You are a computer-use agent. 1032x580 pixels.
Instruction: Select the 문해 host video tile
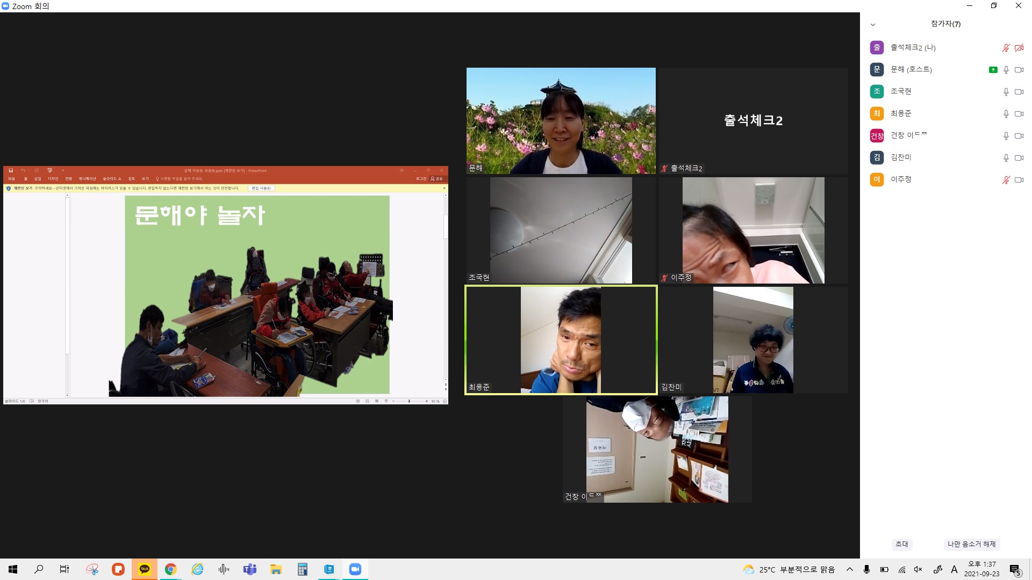pos(561,121)
